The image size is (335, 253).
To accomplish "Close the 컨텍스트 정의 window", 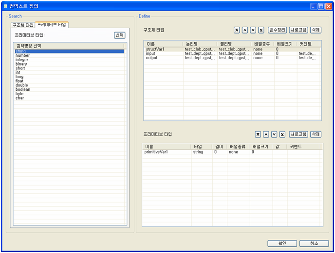I will coord(329,6).
